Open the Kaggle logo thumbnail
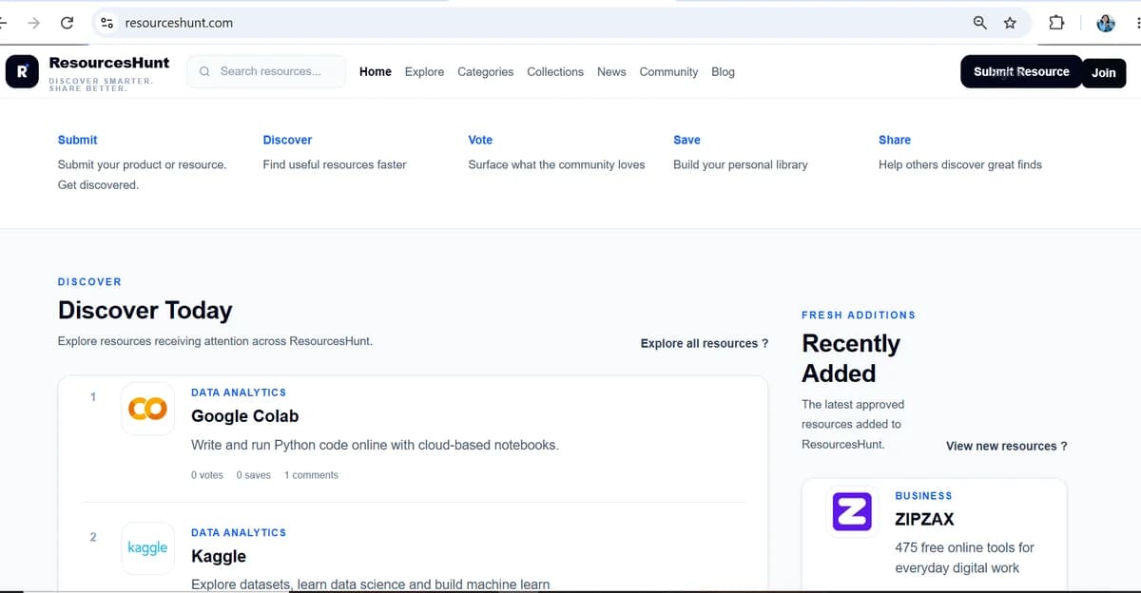1141x593 pixels. (x=147, y=548)
